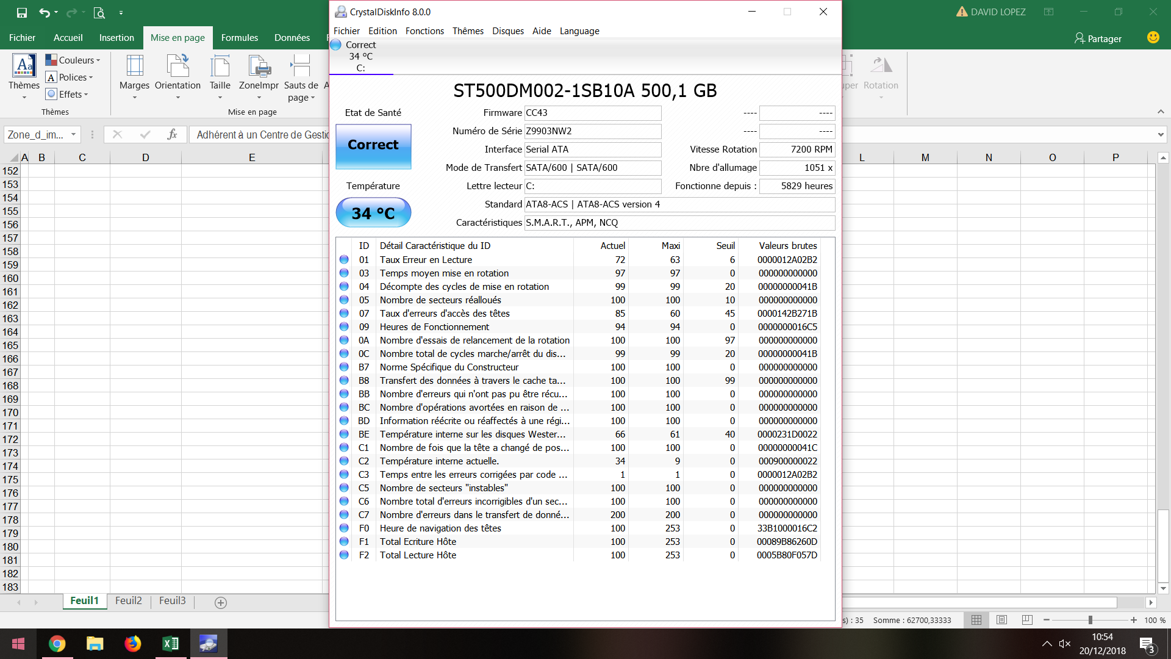Switch to Page Break Preview in status bar
Image resolution: width=1171 pixels, height=659 pixels.
(1027, 620)
